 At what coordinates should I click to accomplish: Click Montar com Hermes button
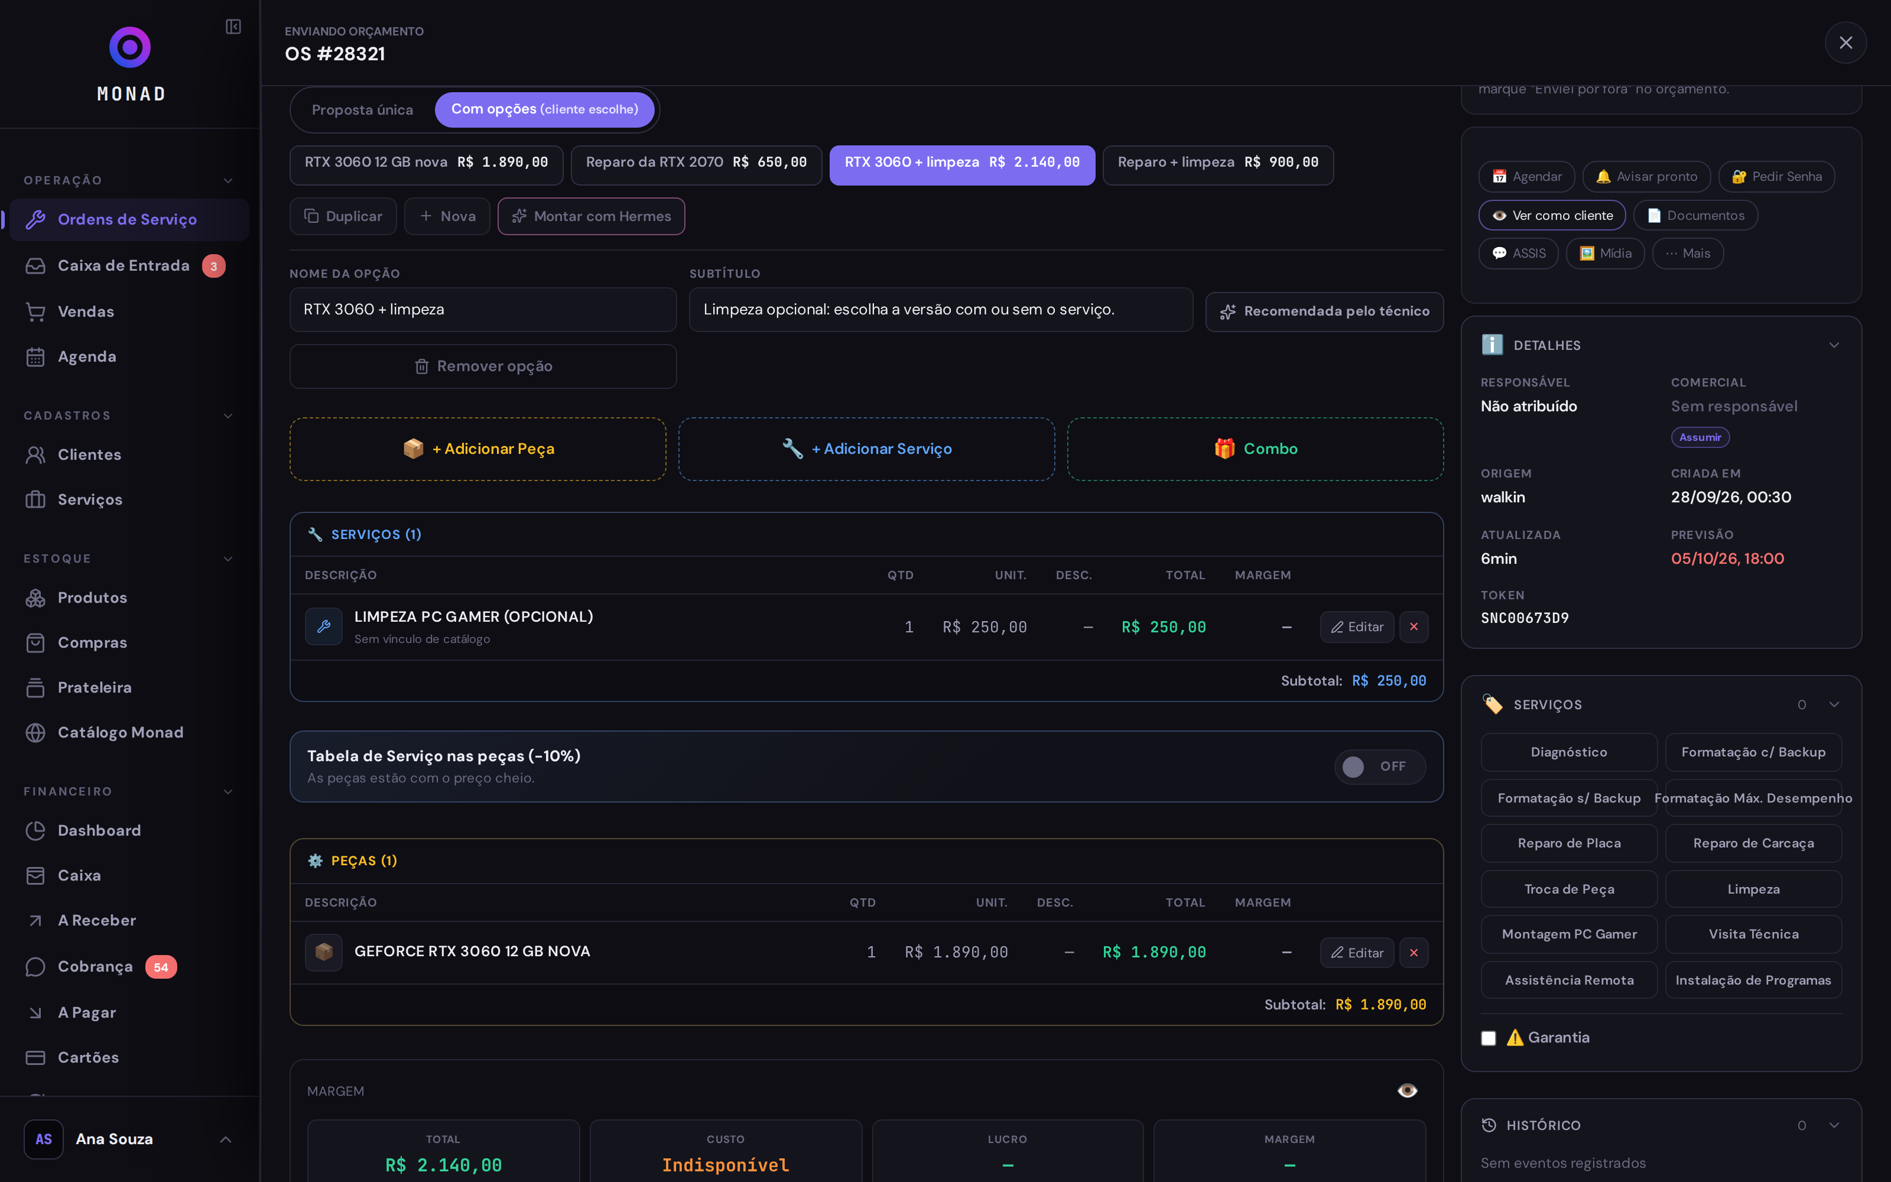coord(592,216)
